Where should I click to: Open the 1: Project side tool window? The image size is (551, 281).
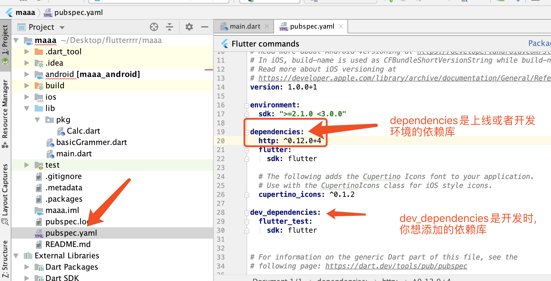tap(5, 45)
